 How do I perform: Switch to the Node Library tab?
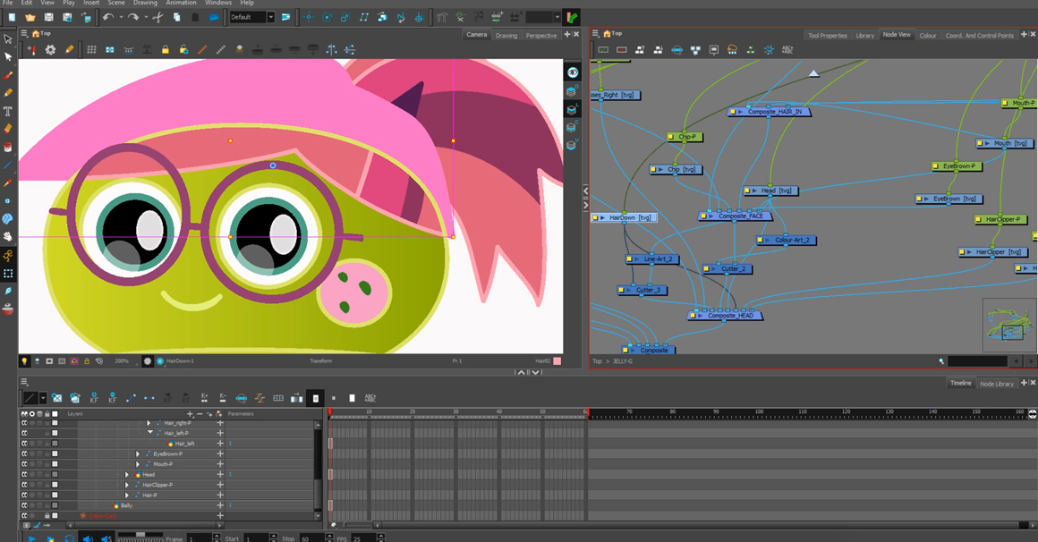pyautogui.click(x=997, y=384)
